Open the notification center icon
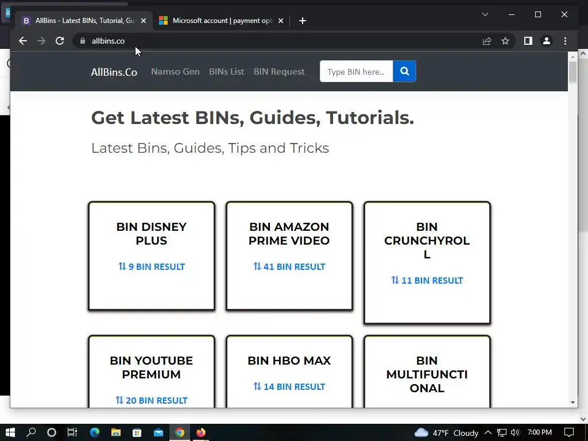This screenshot has height=441, width=588. 569,433
